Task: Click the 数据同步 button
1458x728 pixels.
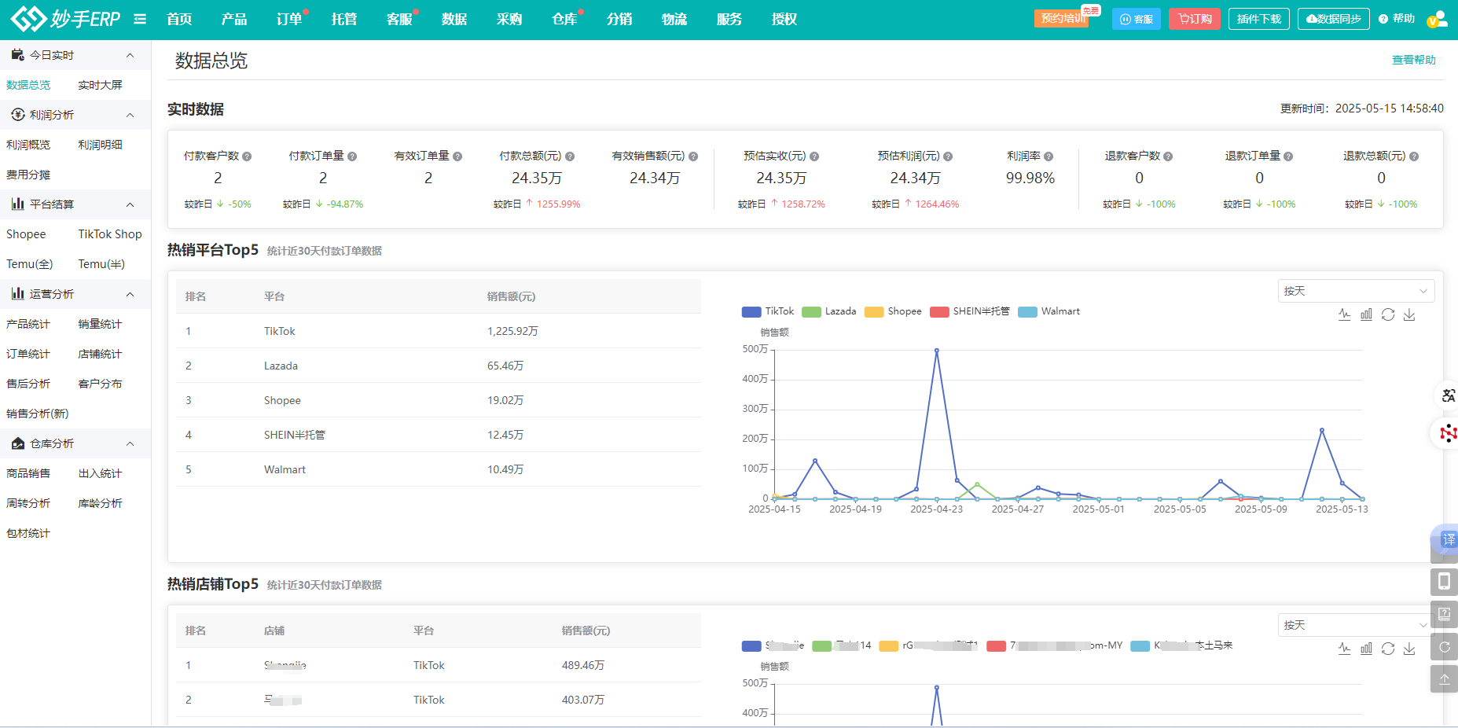Action: coord(1333,19)
